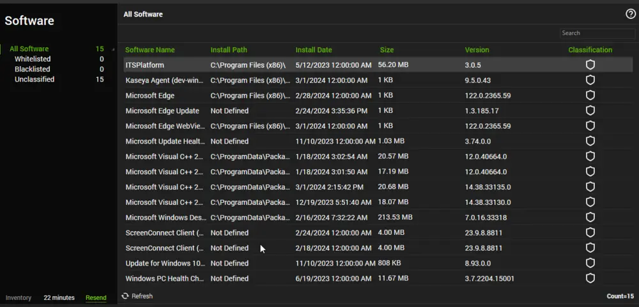
Task: Click version 9.5.0.43 cell
Action: tap(477, 80)
